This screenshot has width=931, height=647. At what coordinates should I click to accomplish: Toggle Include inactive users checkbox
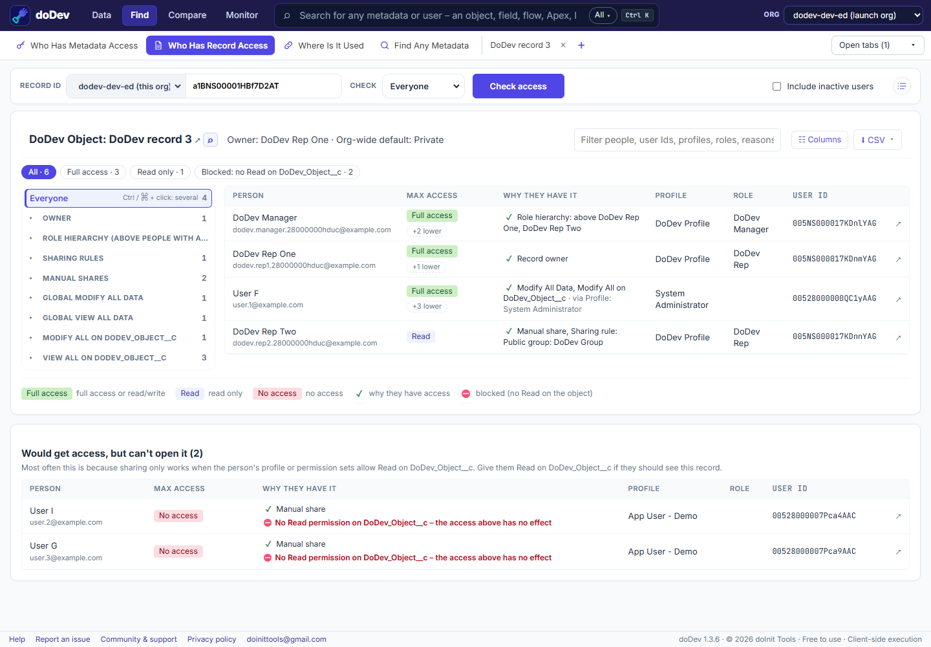tap(776, 87)
